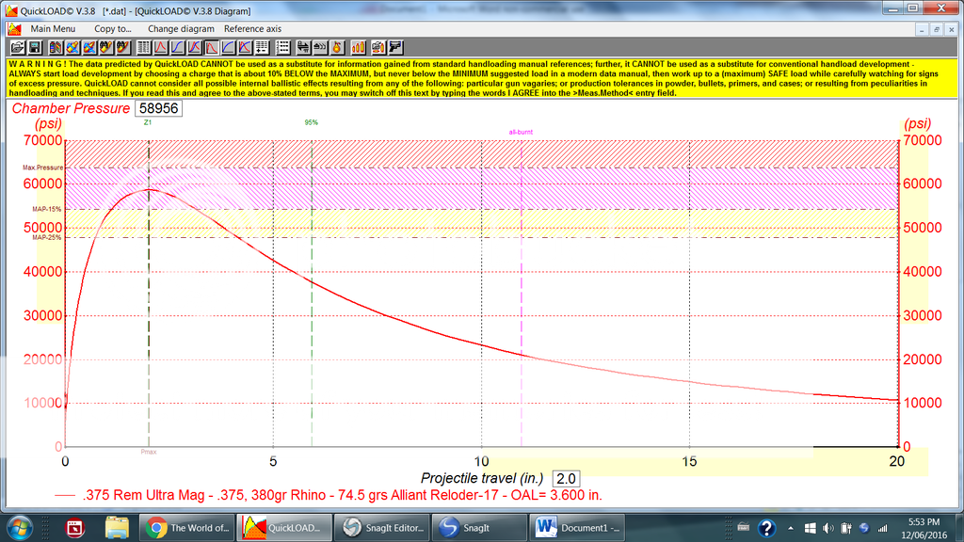Select the data table grid toolbar icon
This screenshot has height=542, width=964.
[144, 47]
